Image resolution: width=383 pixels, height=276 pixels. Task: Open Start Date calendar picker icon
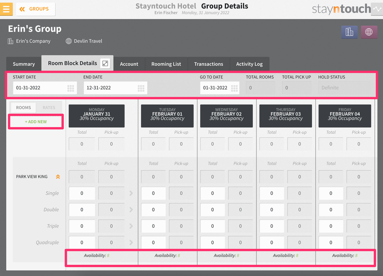pyautogui.click(x=71, y=88)
